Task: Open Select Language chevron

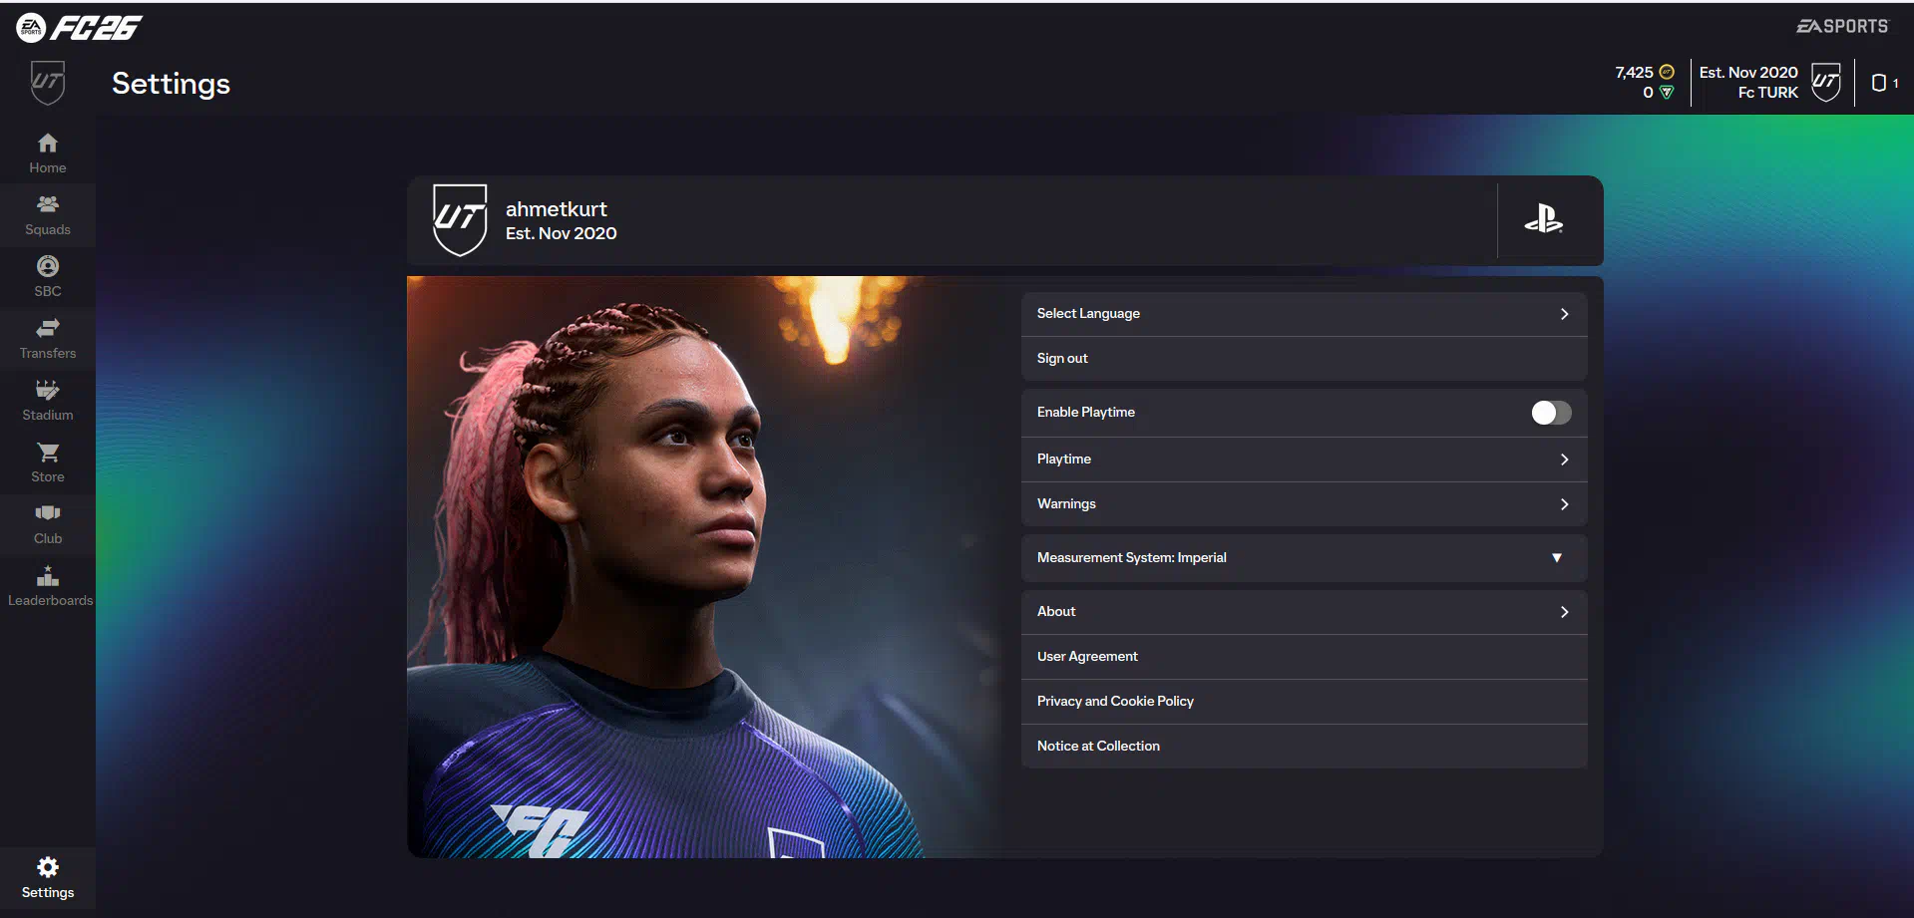Action: coord(1564,314)
